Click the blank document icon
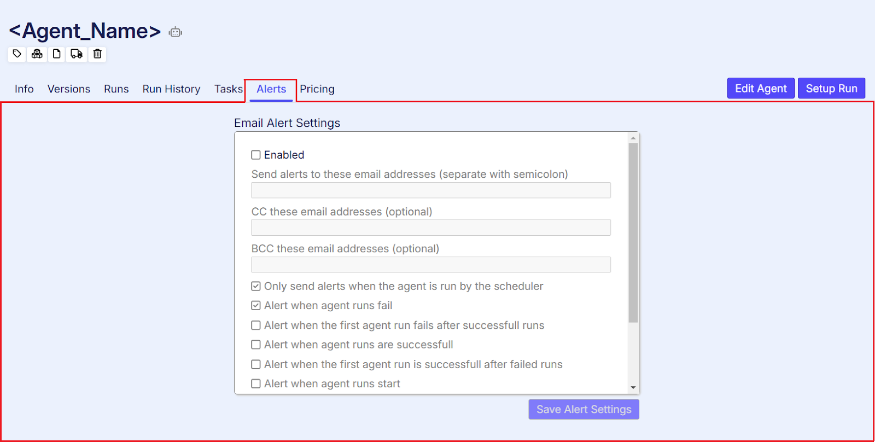This screenshot has width=875, height=442. point(56,54)
